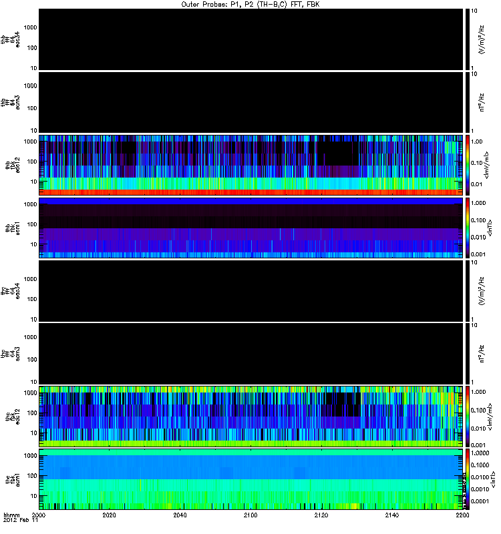Screen dimensions: 501x534
Task: Click the thb fbk scm1 spectrogram panel
Action: (x=251, y=228)
